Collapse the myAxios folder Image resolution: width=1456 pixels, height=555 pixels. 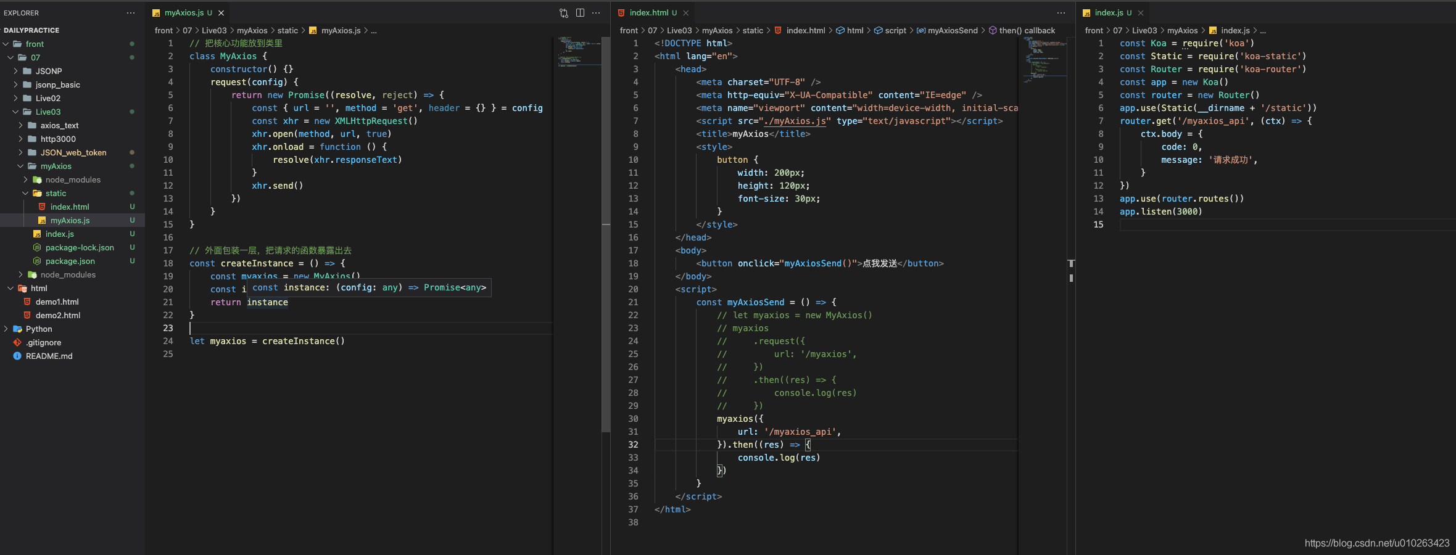(x=72, y=166)
